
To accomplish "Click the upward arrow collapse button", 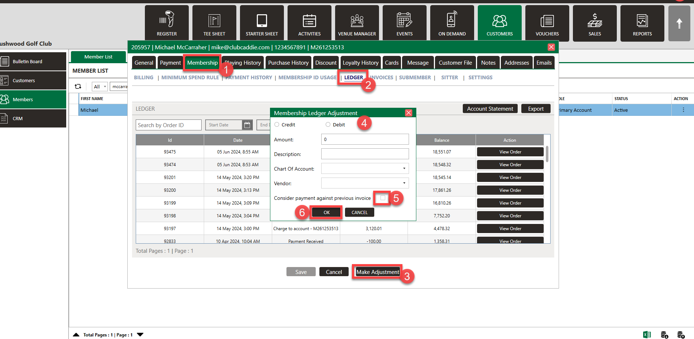I will click(679, 23).
